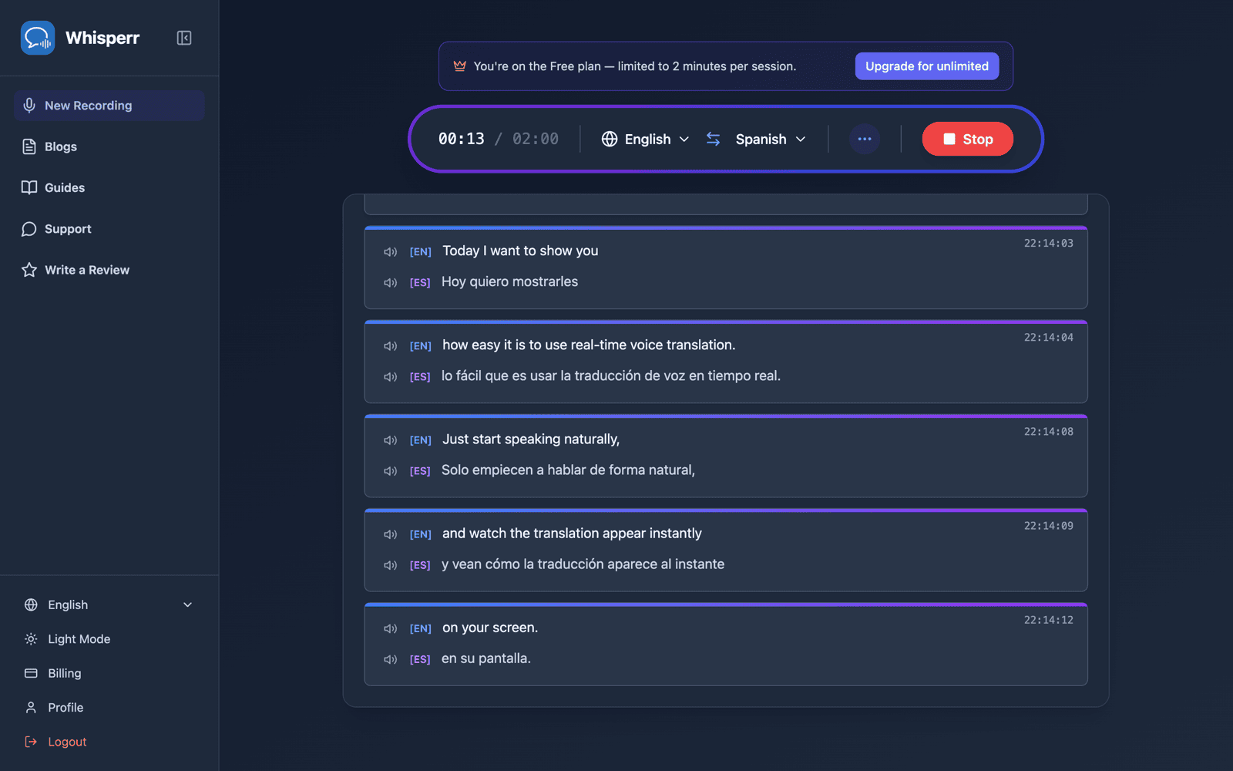Click the book icon next to Guides
1233x771 pixels.
pos(29,187)
